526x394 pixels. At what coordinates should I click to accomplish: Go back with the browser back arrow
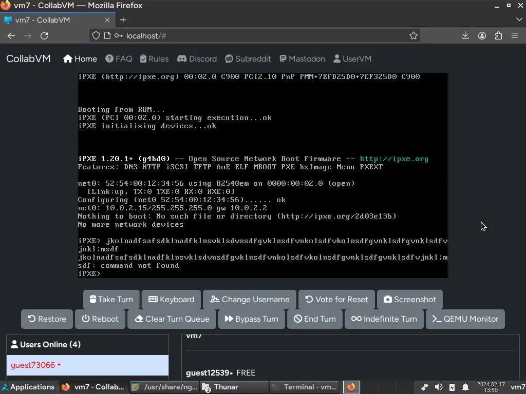click(x=11, y=36)
